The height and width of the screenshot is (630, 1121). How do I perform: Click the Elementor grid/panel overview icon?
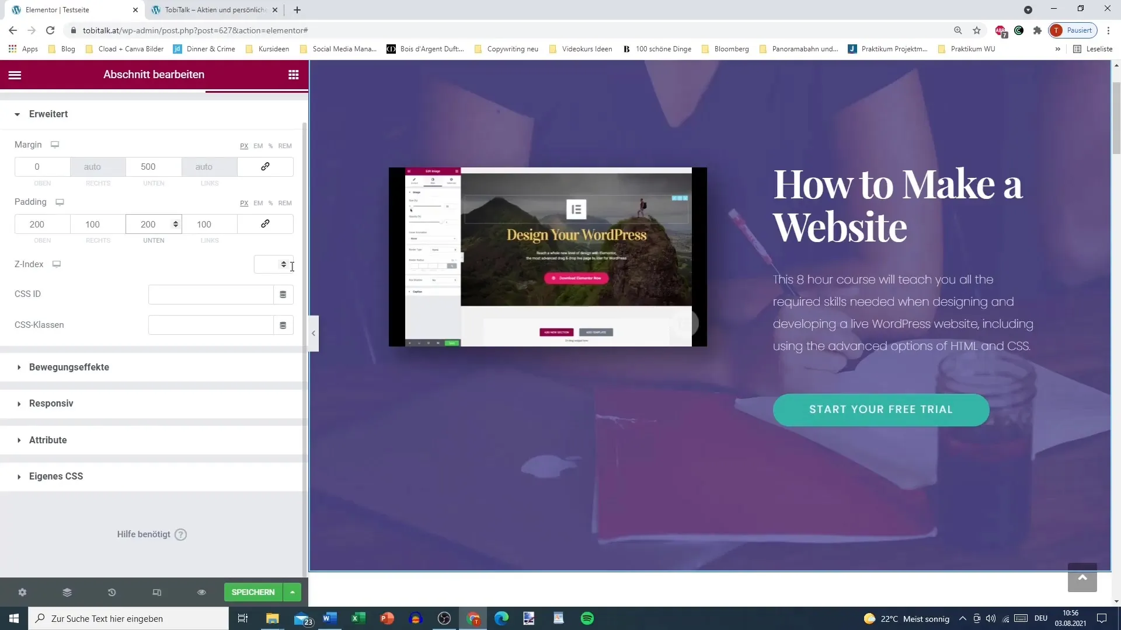pyautogui.click(x=293, y=75)
